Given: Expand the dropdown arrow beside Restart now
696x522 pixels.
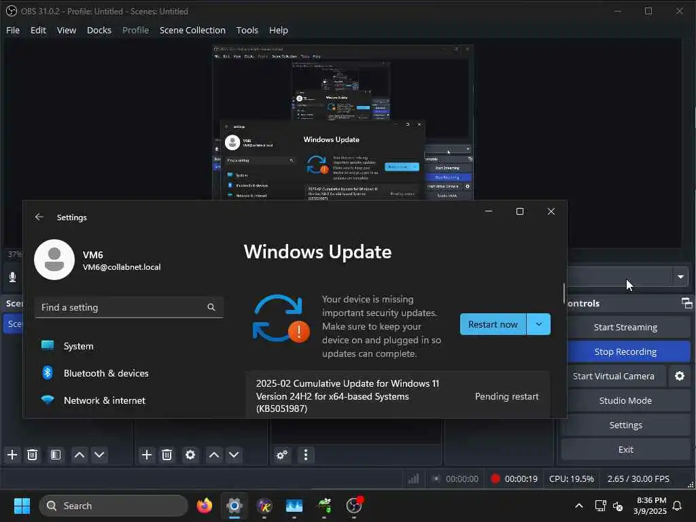Looking at the screenshot, I should (x=538, y=324).
